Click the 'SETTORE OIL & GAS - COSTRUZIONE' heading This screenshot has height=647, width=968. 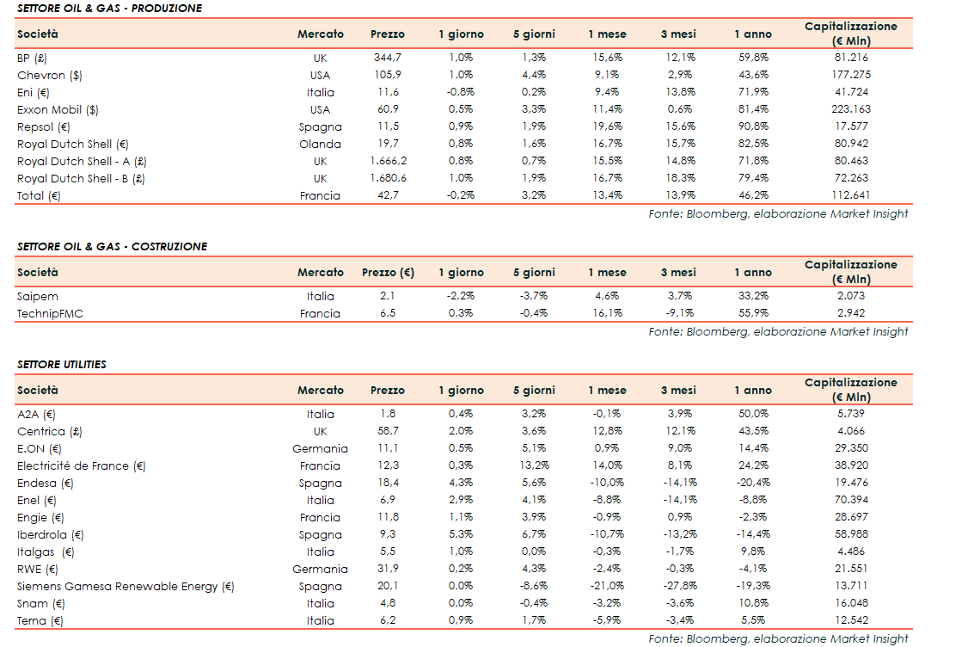[112, 247]
